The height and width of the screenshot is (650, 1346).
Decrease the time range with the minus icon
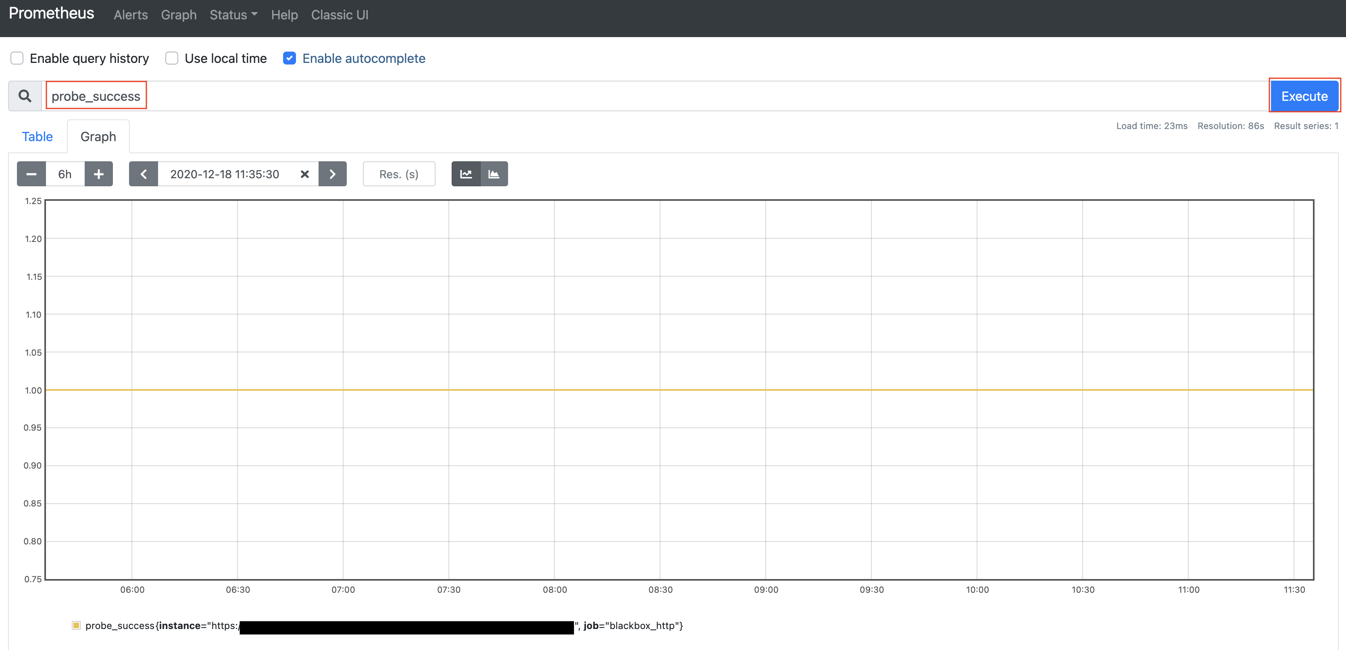click(x=31, y=174)
